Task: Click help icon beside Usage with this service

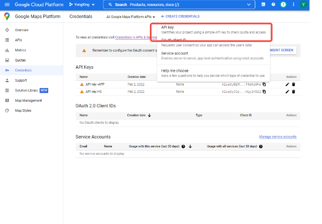Action: pos(183,147)
